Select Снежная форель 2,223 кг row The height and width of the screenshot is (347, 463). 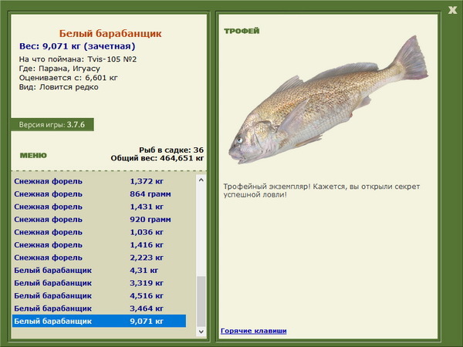pyautogui.click(x=100, y=258)
